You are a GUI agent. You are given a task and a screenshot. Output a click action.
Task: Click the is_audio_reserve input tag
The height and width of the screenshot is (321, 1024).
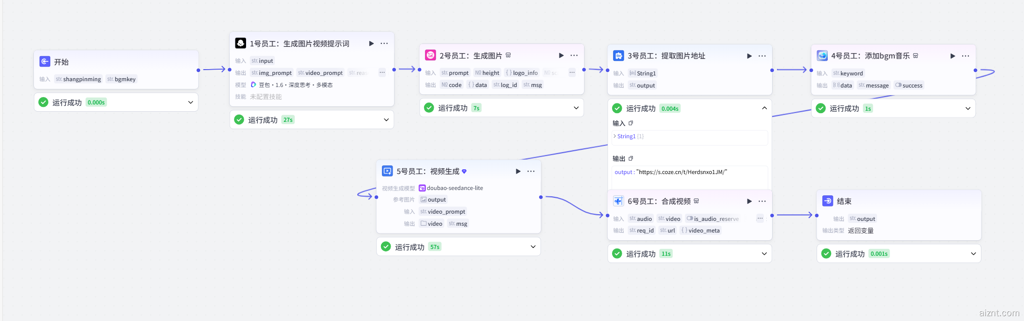click(x=713, y=219)
